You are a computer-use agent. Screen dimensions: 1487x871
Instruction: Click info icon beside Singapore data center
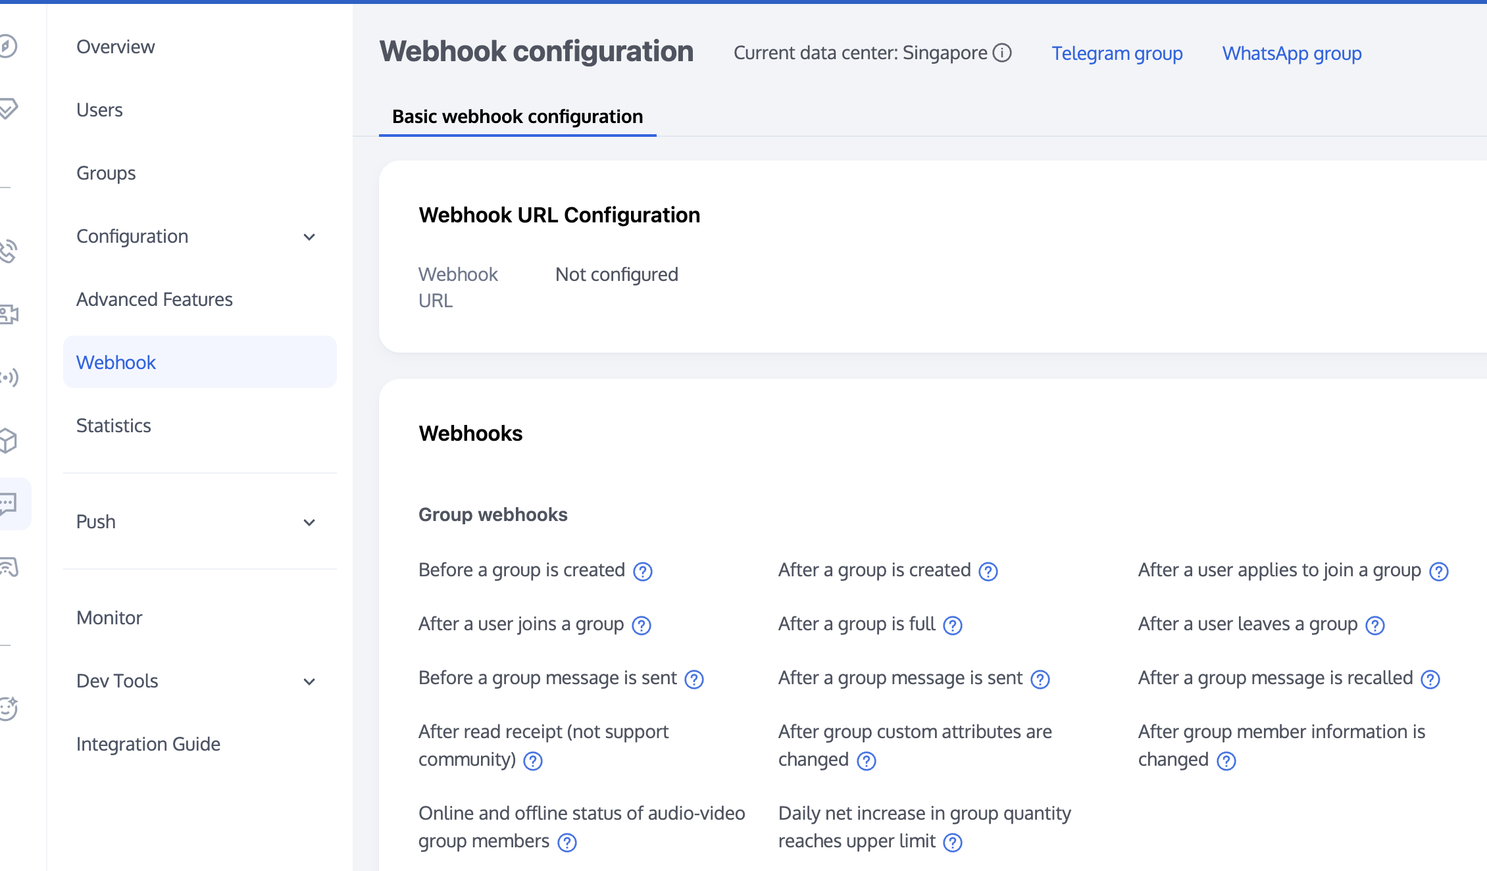[1002, 53]
